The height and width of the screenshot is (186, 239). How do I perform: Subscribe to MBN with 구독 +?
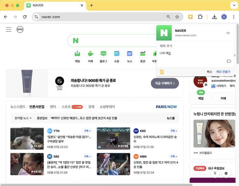pyautogui.click(x=174, y=157)
